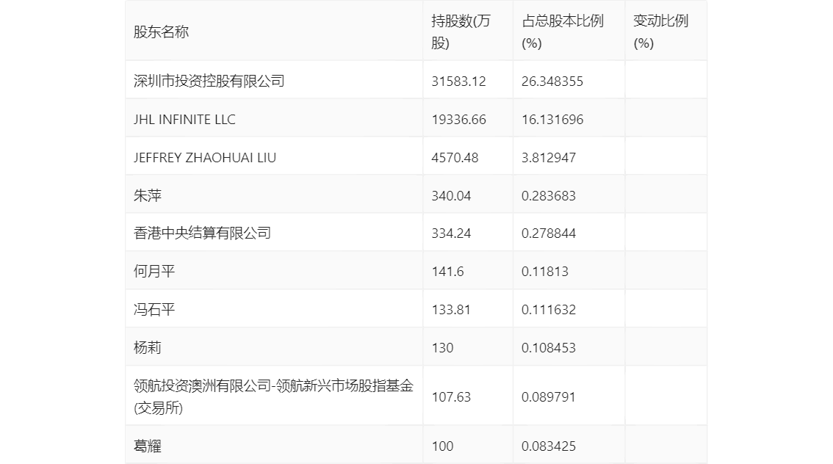Screen dimensions: 833x464
Task: Click shareholding value 100 for 葛耀
Action: [x=442, y=446]
